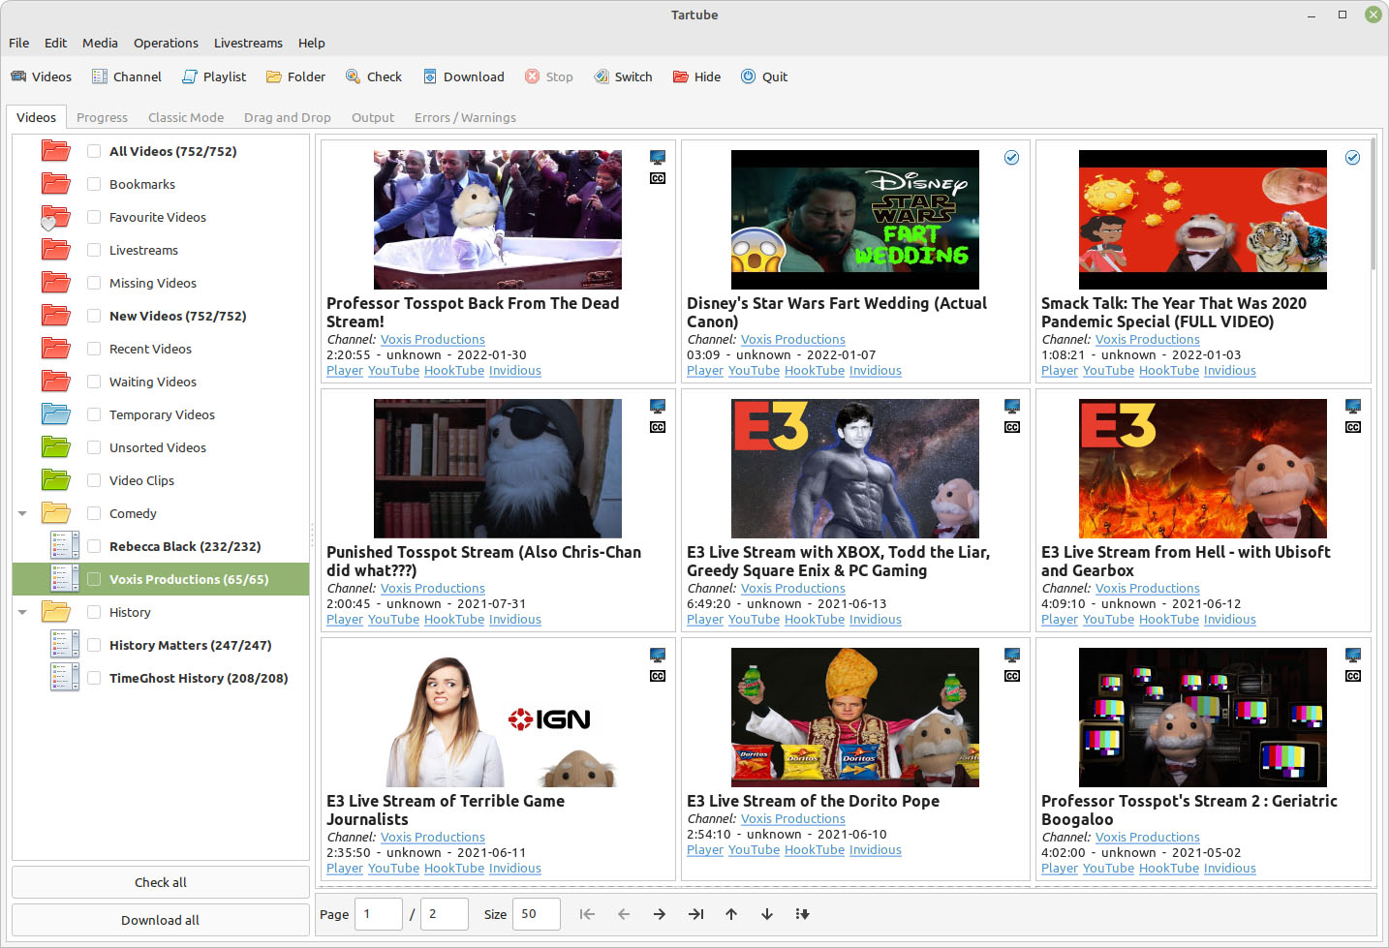Jump to the last page arrow
The height and width of the screenshot is (948, 1389).
695,914
